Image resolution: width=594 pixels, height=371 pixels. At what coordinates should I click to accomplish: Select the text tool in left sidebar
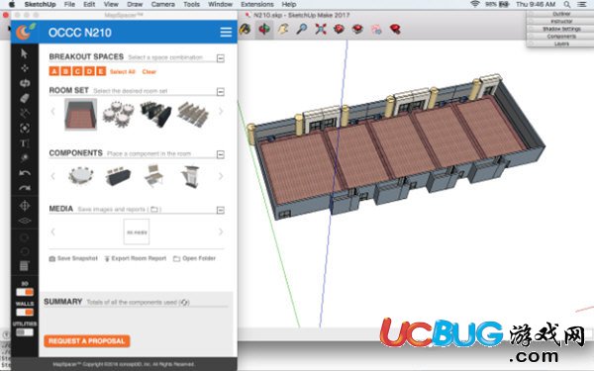24,143
